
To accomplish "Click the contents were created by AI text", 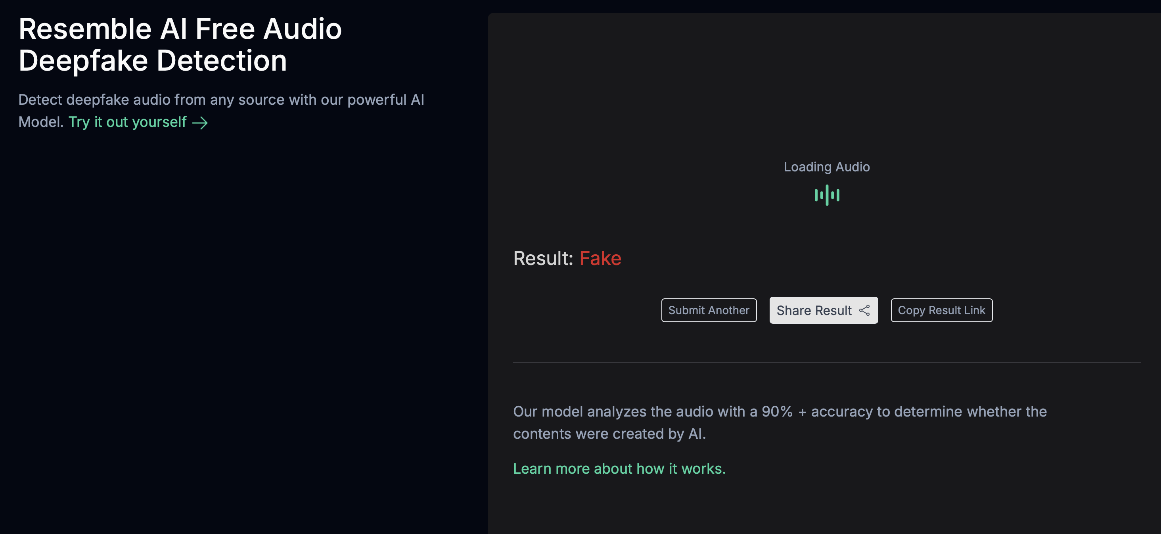I will [609, 433].
